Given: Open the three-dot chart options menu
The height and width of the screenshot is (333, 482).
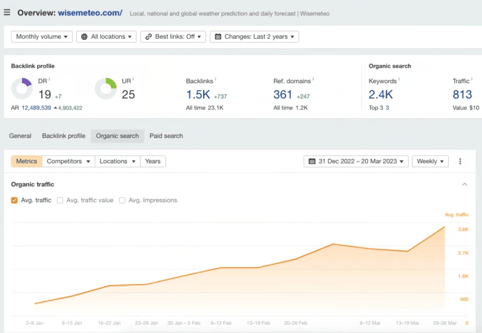Looking at the screenshot, I should coord(460,161).
